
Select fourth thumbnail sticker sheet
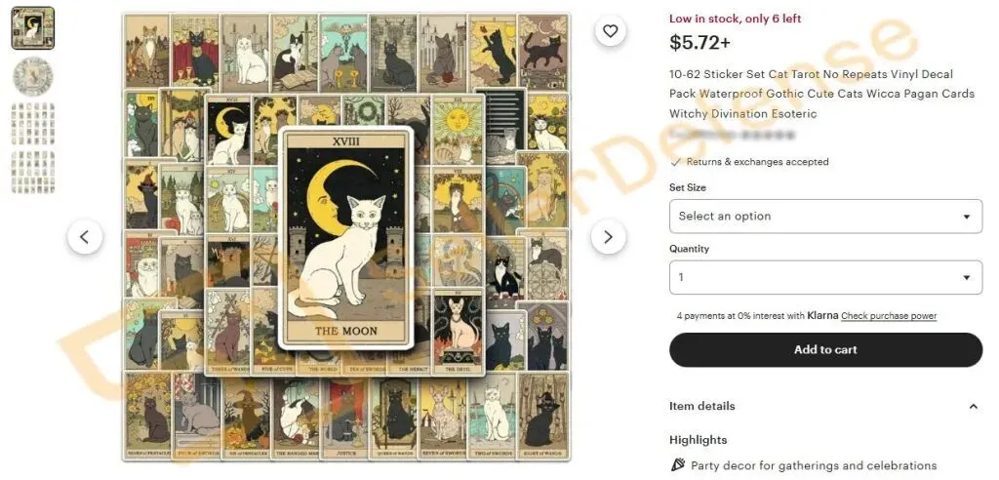pos(33,172)
